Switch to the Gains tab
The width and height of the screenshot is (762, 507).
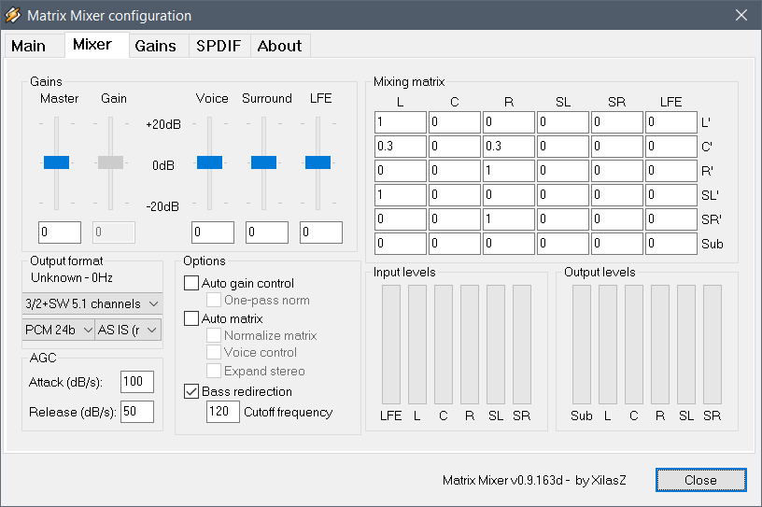click(156, 46)
